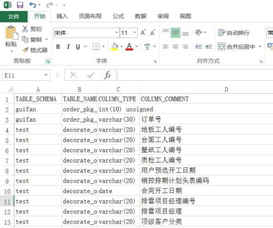Viewport: 273px width, 228px height.
Task: Click the Format Painter brush icon
Action: [25, 50]
